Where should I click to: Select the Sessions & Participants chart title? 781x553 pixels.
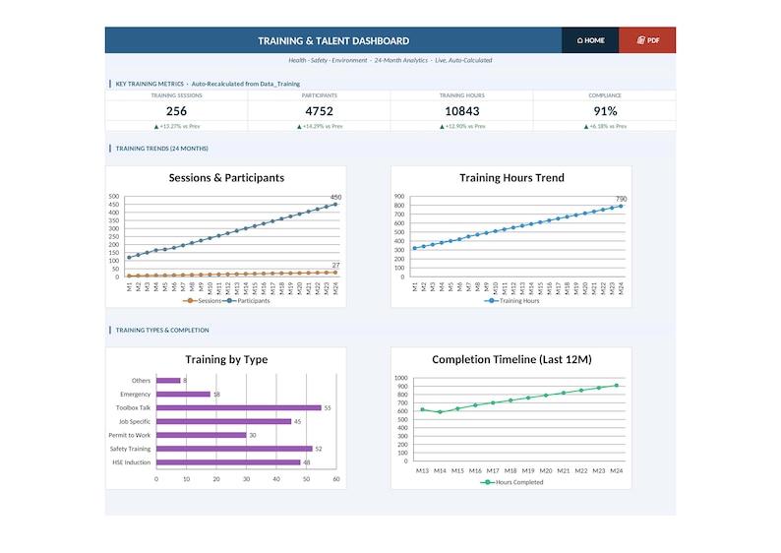[x=226, y=178]
